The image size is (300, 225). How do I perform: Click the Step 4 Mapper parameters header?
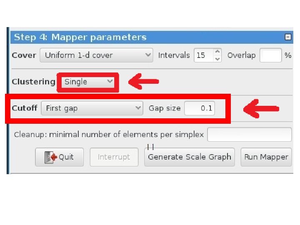80,37
